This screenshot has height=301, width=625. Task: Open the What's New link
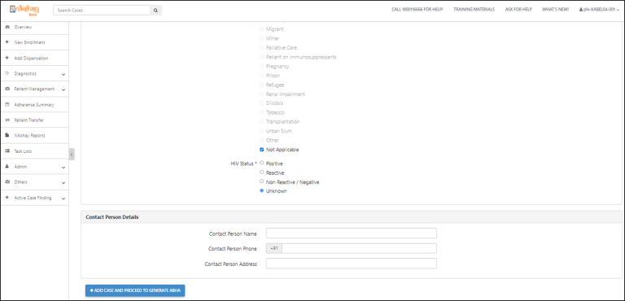click(555, 10)
